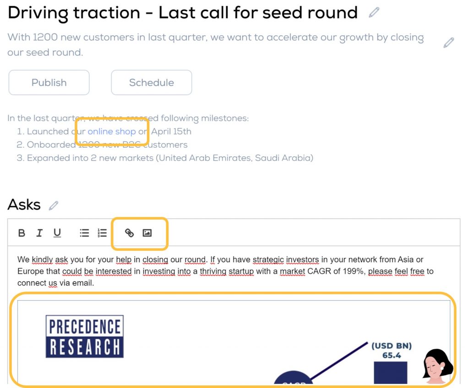Click the pencil icon next to Asks
Image resolution: width=469 pixels, height=388 pixels.
coord(54,205)
